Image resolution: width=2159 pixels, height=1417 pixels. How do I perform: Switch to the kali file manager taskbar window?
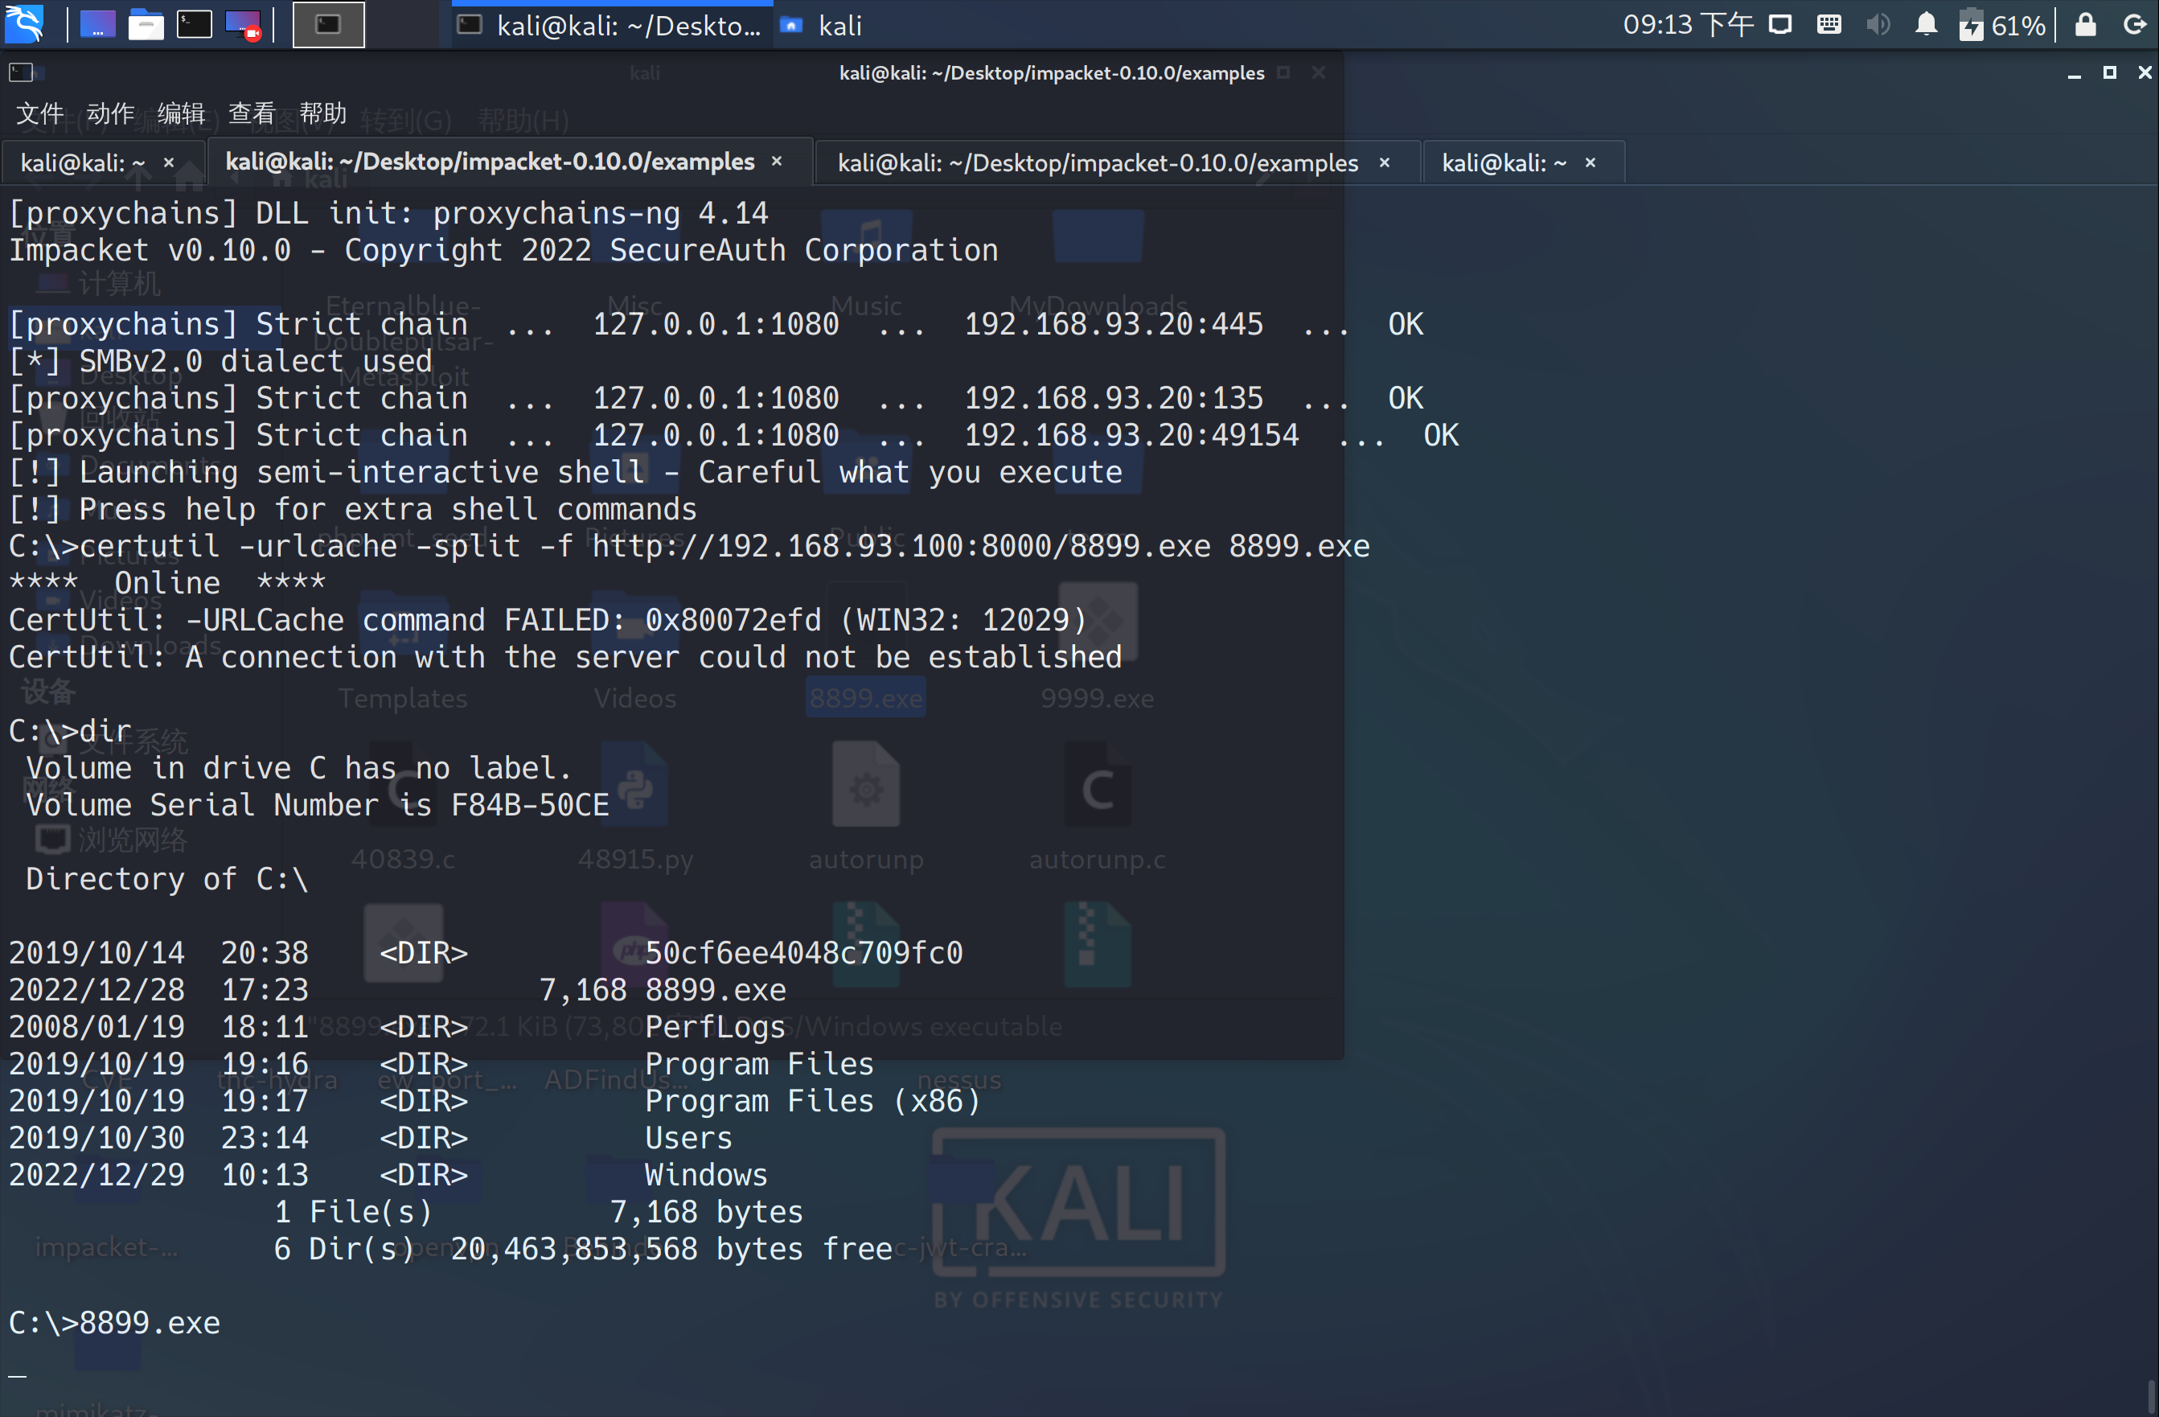click(822, 26)
